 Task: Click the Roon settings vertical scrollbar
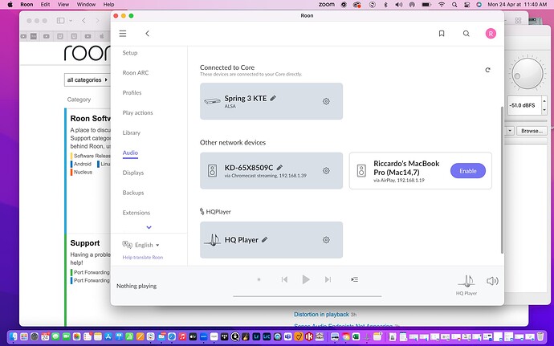tap(502, 180)
